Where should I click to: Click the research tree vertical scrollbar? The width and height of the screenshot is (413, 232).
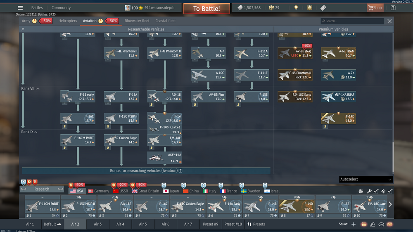(x=393, y=157)
